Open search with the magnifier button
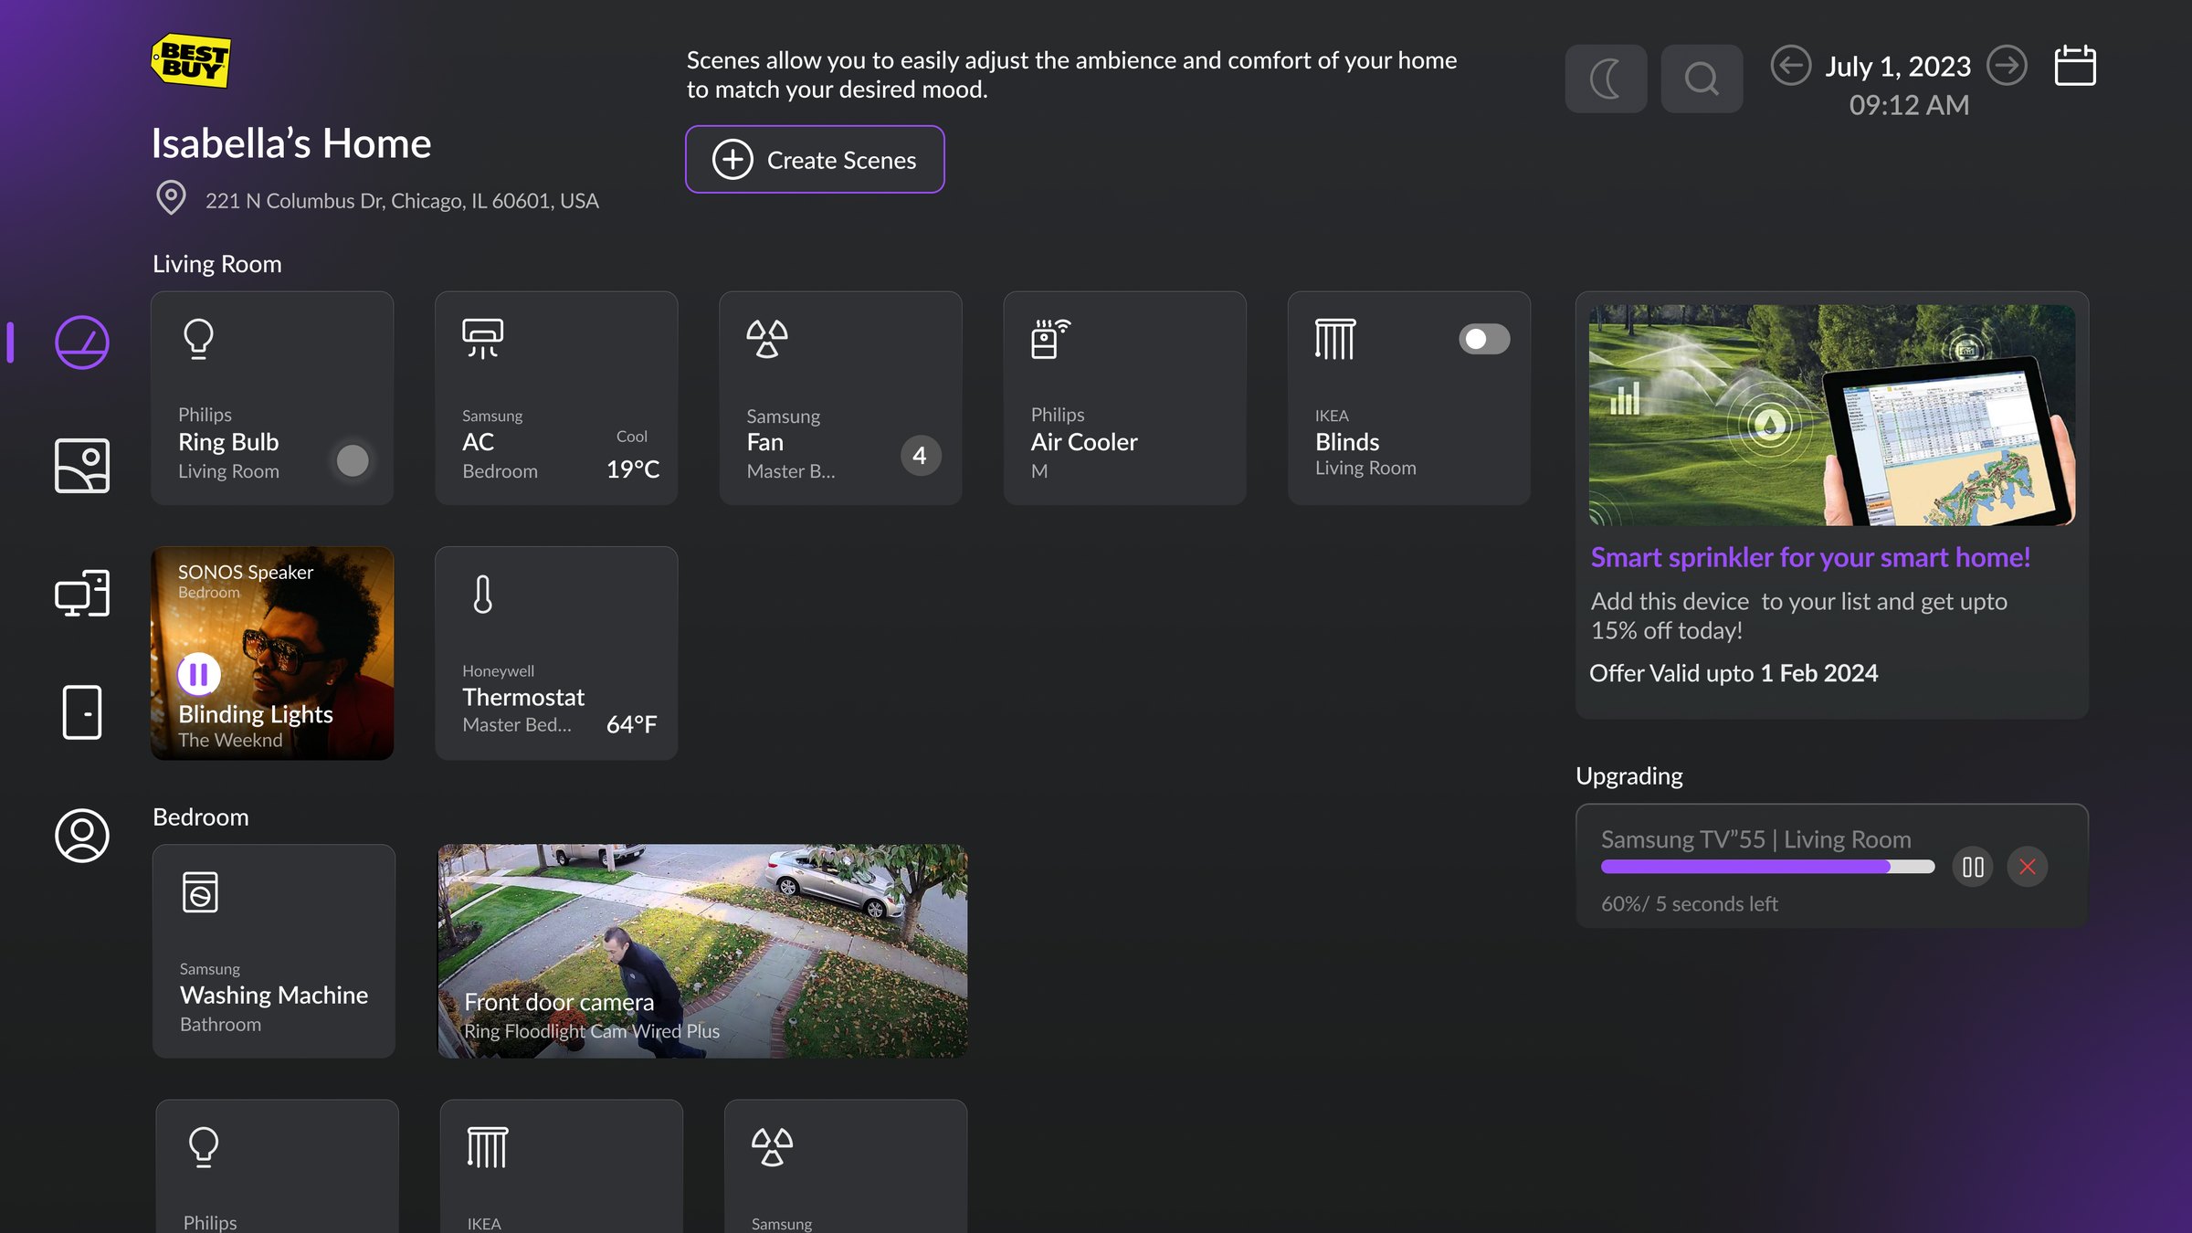This screenshot has height=1233, width=2192. point(1702,79)
